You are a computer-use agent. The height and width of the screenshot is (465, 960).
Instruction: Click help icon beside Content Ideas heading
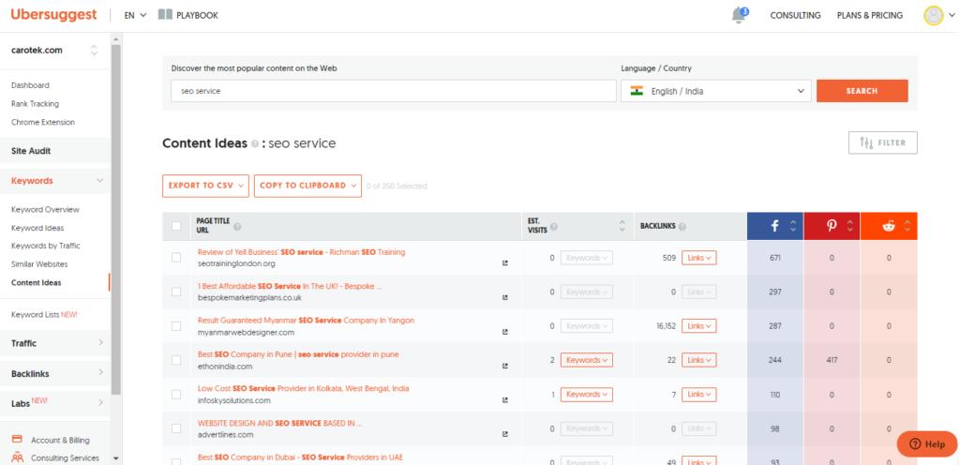point(255,144)
